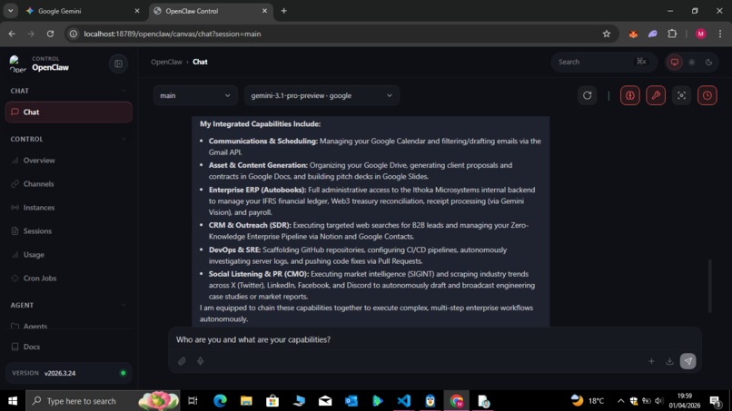Open the MetaMask fox extension
This screenshot has width=732, height=411.
[633, 34]
